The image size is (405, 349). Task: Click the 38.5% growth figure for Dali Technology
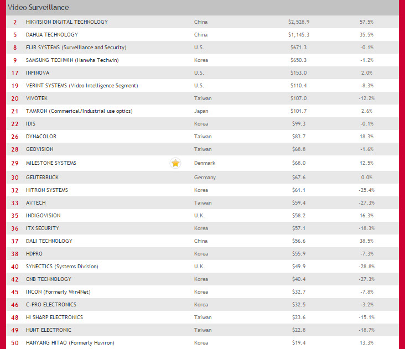pyautogui.click(x=366, y=241)
